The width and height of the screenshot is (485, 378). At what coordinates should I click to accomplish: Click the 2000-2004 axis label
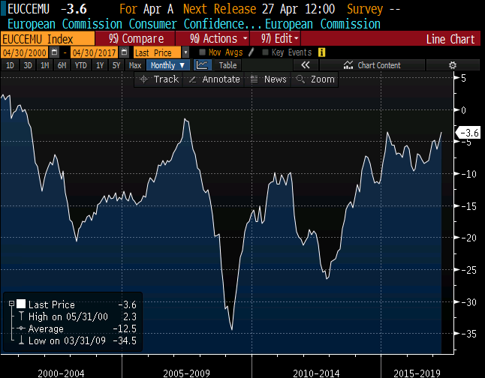[61, 373]
